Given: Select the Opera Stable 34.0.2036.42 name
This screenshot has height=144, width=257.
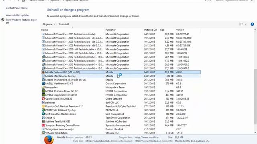Looking at the screenshot, I should [59, 99].
